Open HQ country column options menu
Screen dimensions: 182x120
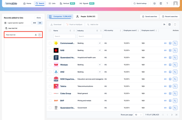click(120, 31)
